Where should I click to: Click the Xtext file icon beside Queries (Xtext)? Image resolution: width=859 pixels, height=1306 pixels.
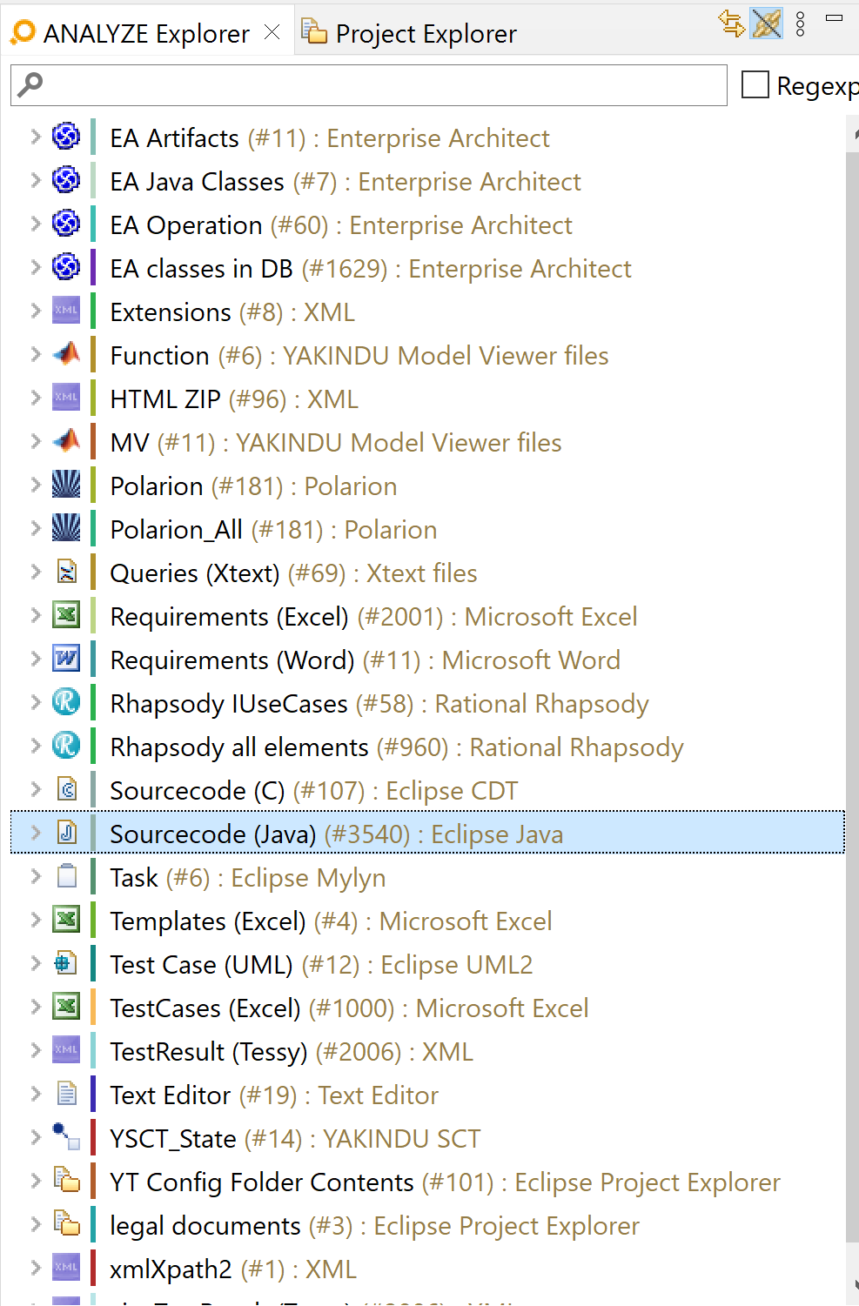coord(66,572)
